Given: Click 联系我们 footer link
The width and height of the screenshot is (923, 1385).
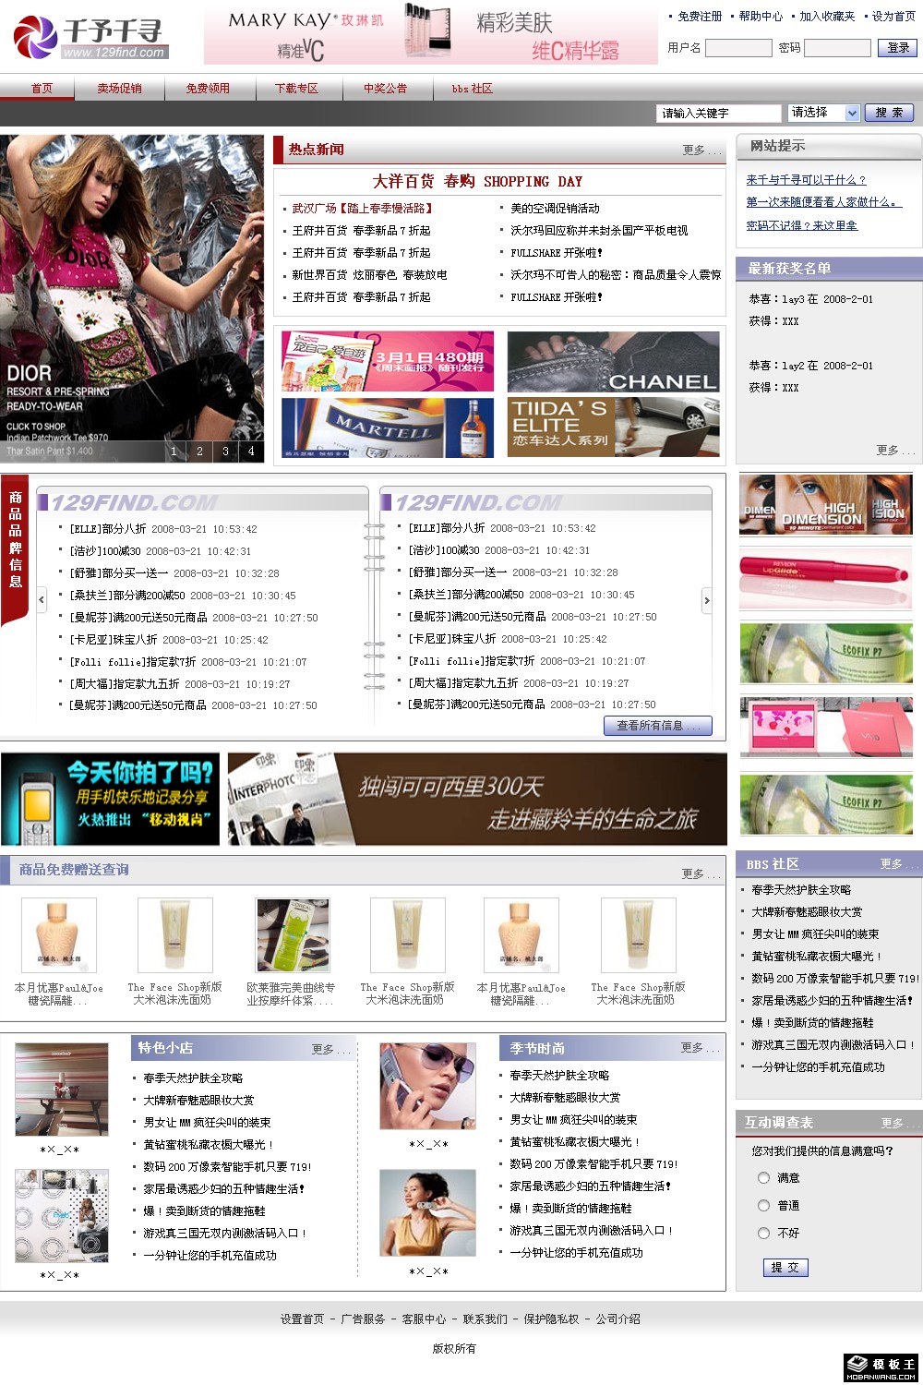Looking at the screenshot, I should (x=485, y=1319).
